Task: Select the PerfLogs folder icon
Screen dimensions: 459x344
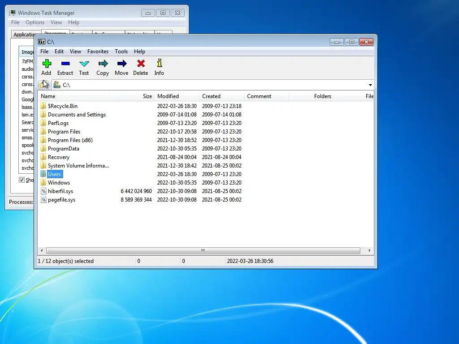Action: pyautogui.click(x=43, y=123)
